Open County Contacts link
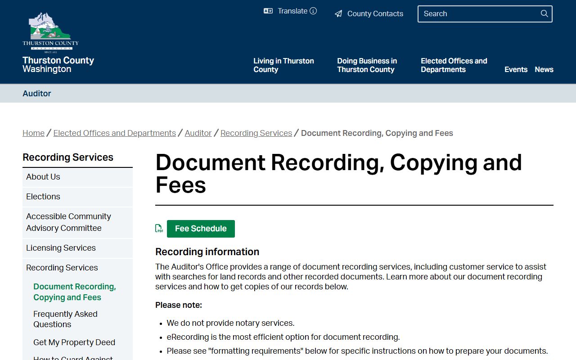Viewport: 576px width, 360px height. [369, 13]
